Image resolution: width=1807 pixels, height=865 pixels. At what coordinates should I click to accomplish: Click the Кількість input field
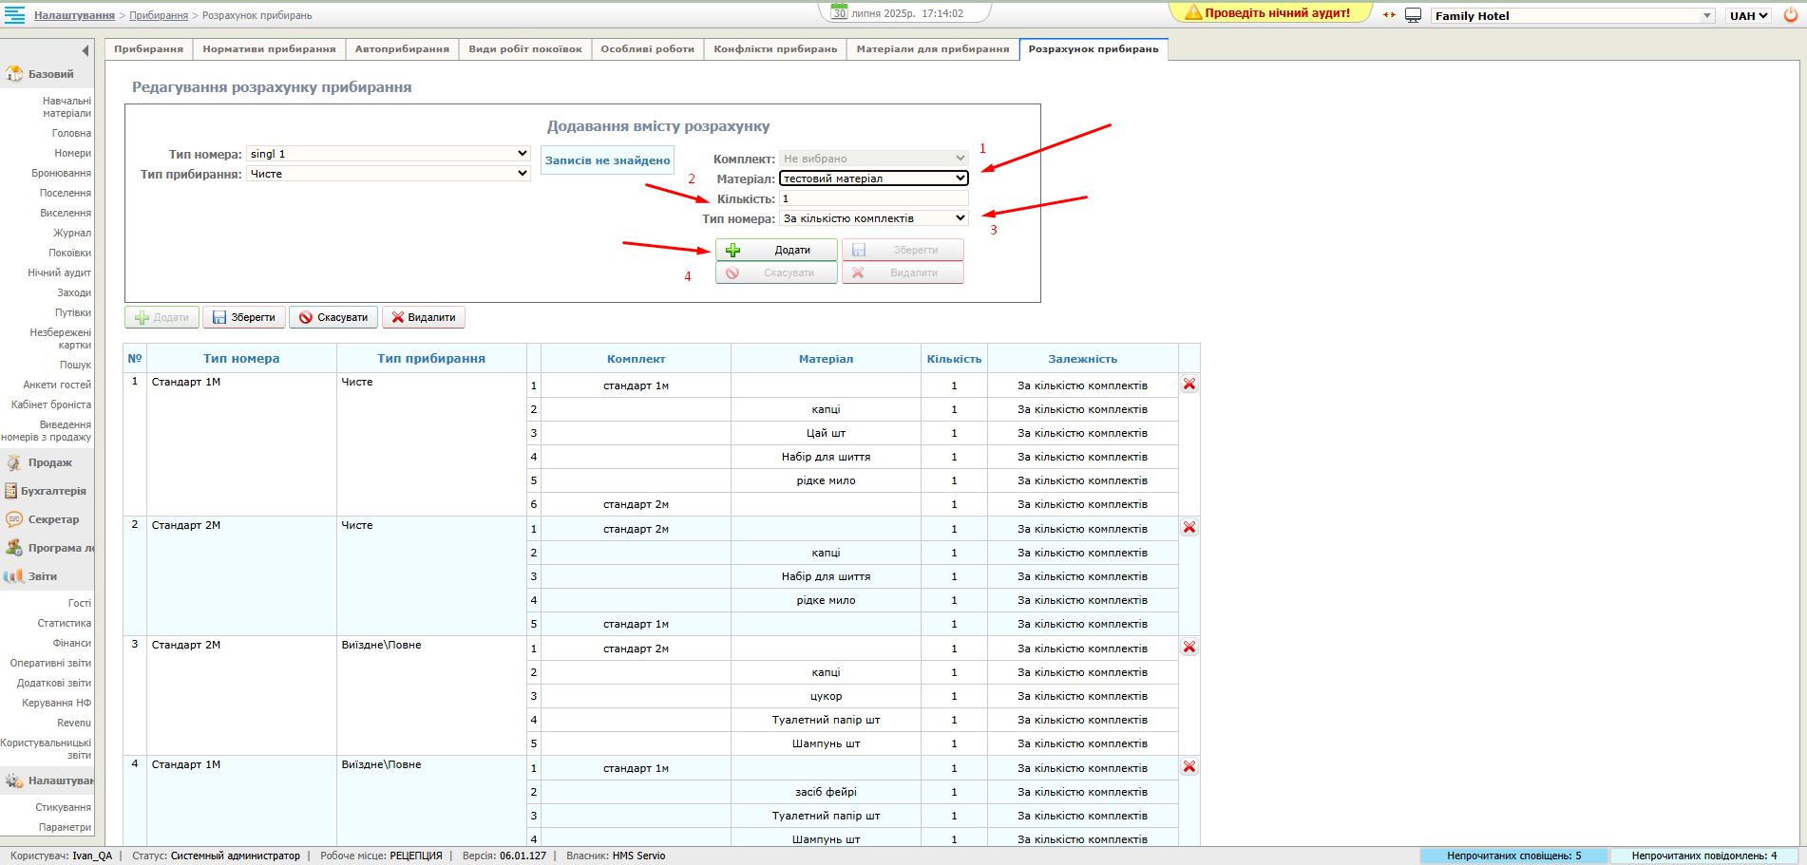tap(873, 198)
